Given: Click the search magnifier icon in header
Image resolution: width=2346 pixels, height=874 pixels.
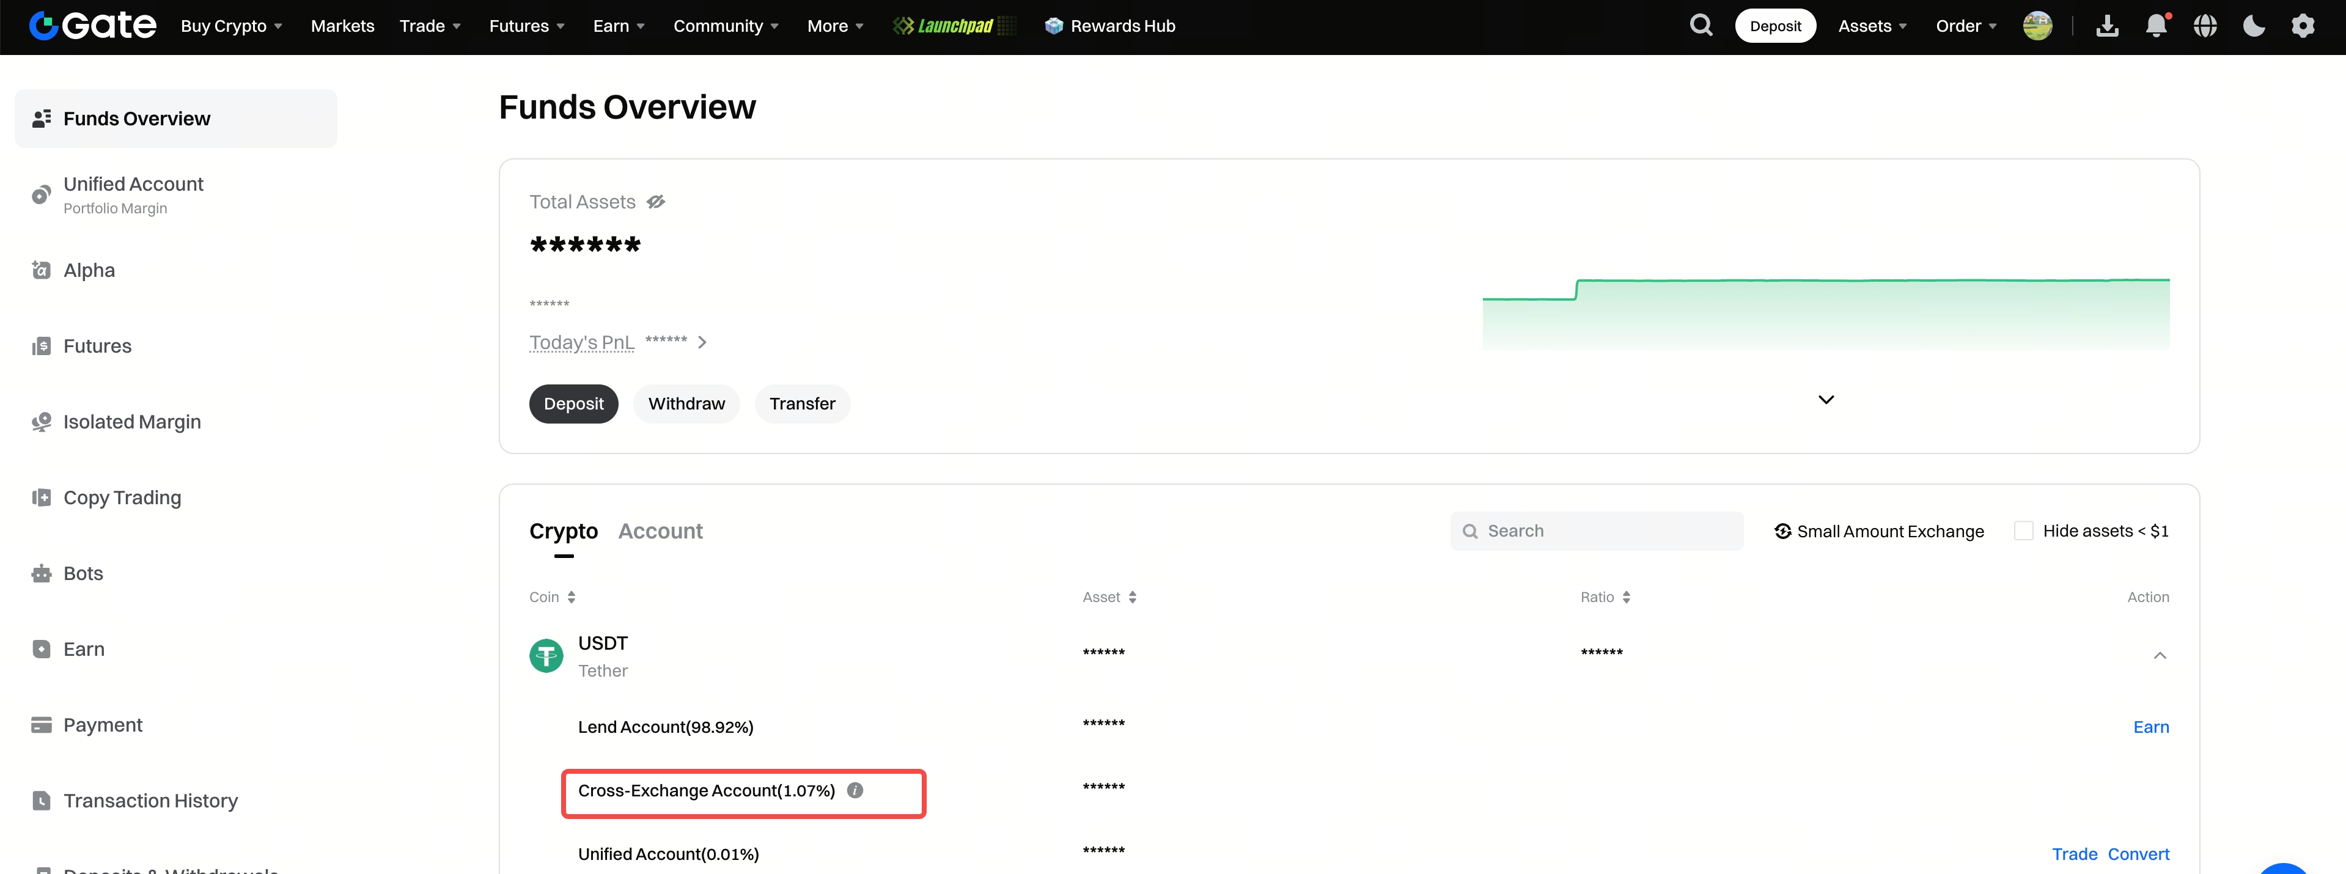Looking at the screenshot, I should (x=1701, y=26).
